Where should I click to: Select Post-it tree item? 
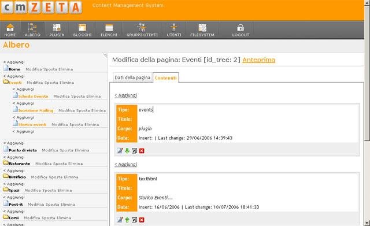tap(16, 204)
